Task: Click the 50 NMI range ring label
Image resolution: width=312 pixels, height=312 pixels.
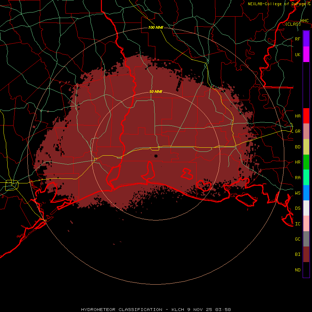Action: click(156, 92)
